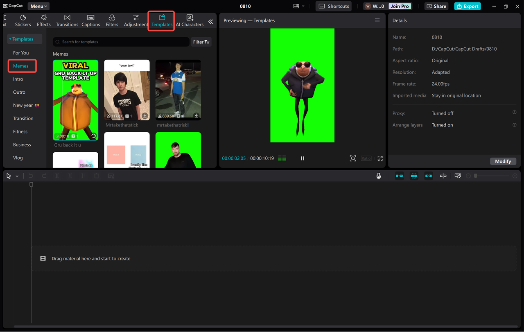Open the Stickers panel
Screen dimensions: 524x332
pos(23,20)
